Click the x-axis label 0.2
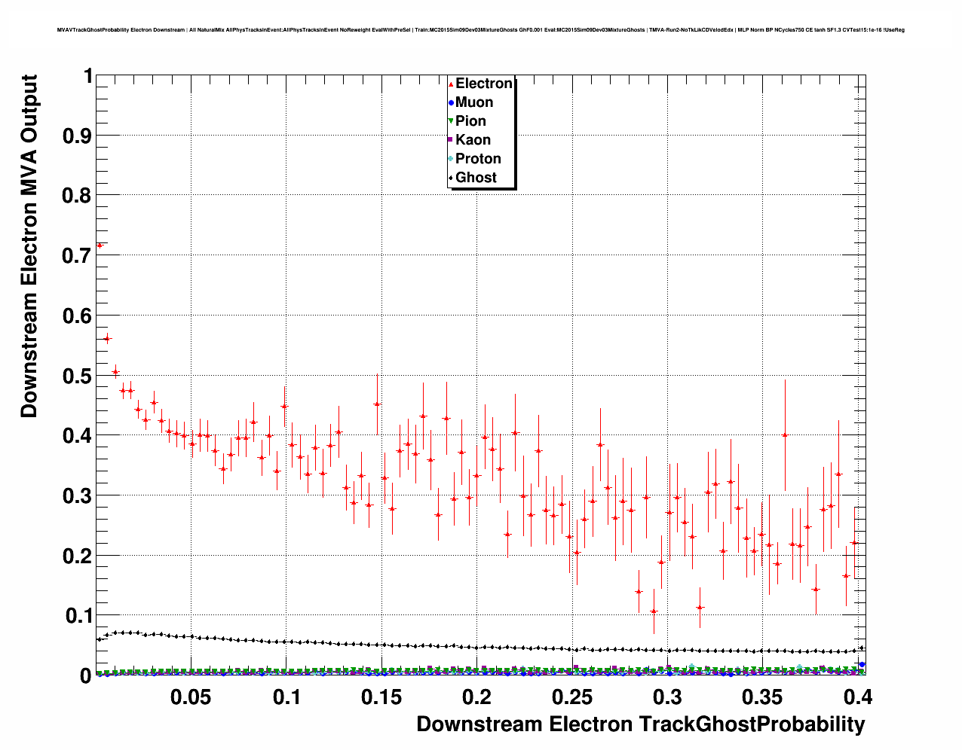Screen dimensions: 962x750 (x=476, y=697)
